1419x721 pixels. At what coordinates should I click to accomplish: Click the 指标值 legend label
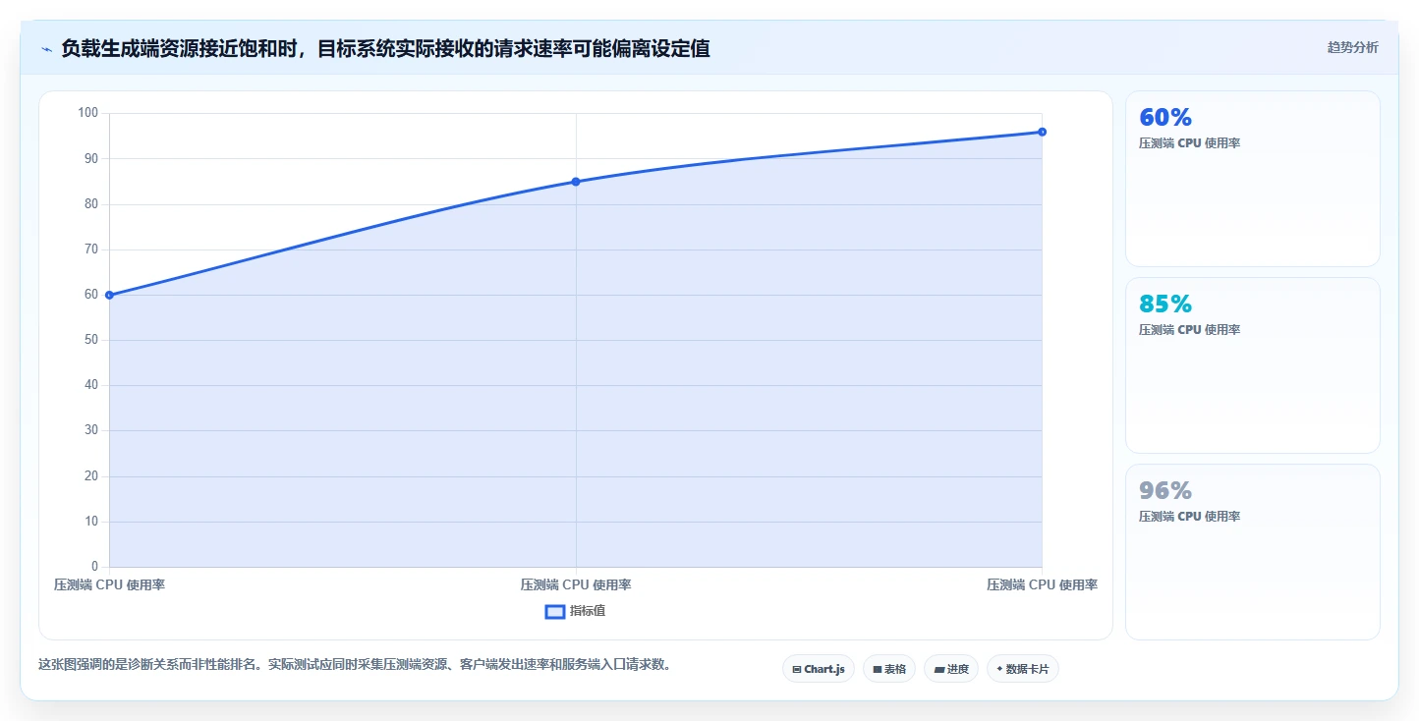588,611
